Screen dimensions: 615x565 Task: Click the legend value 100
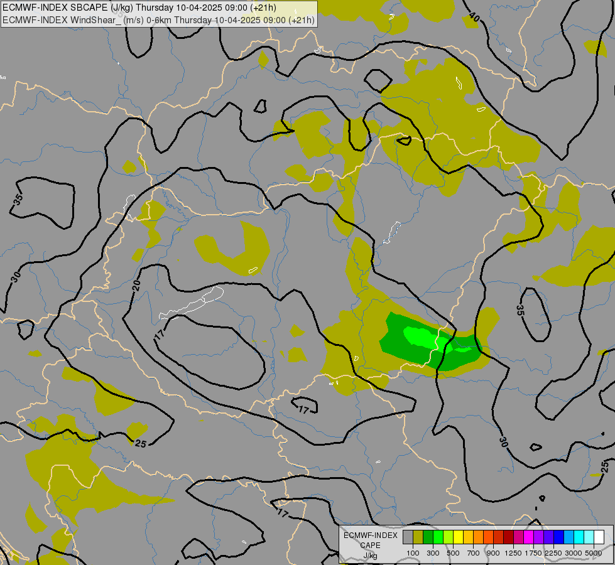point(413,553)
